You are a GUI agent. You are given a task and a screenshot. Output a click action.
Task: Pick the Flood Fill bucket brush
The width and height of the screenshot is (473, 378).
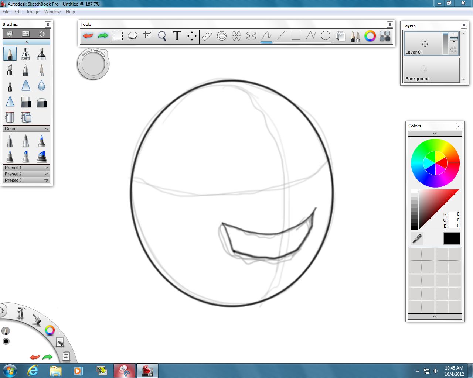[10, 117]
